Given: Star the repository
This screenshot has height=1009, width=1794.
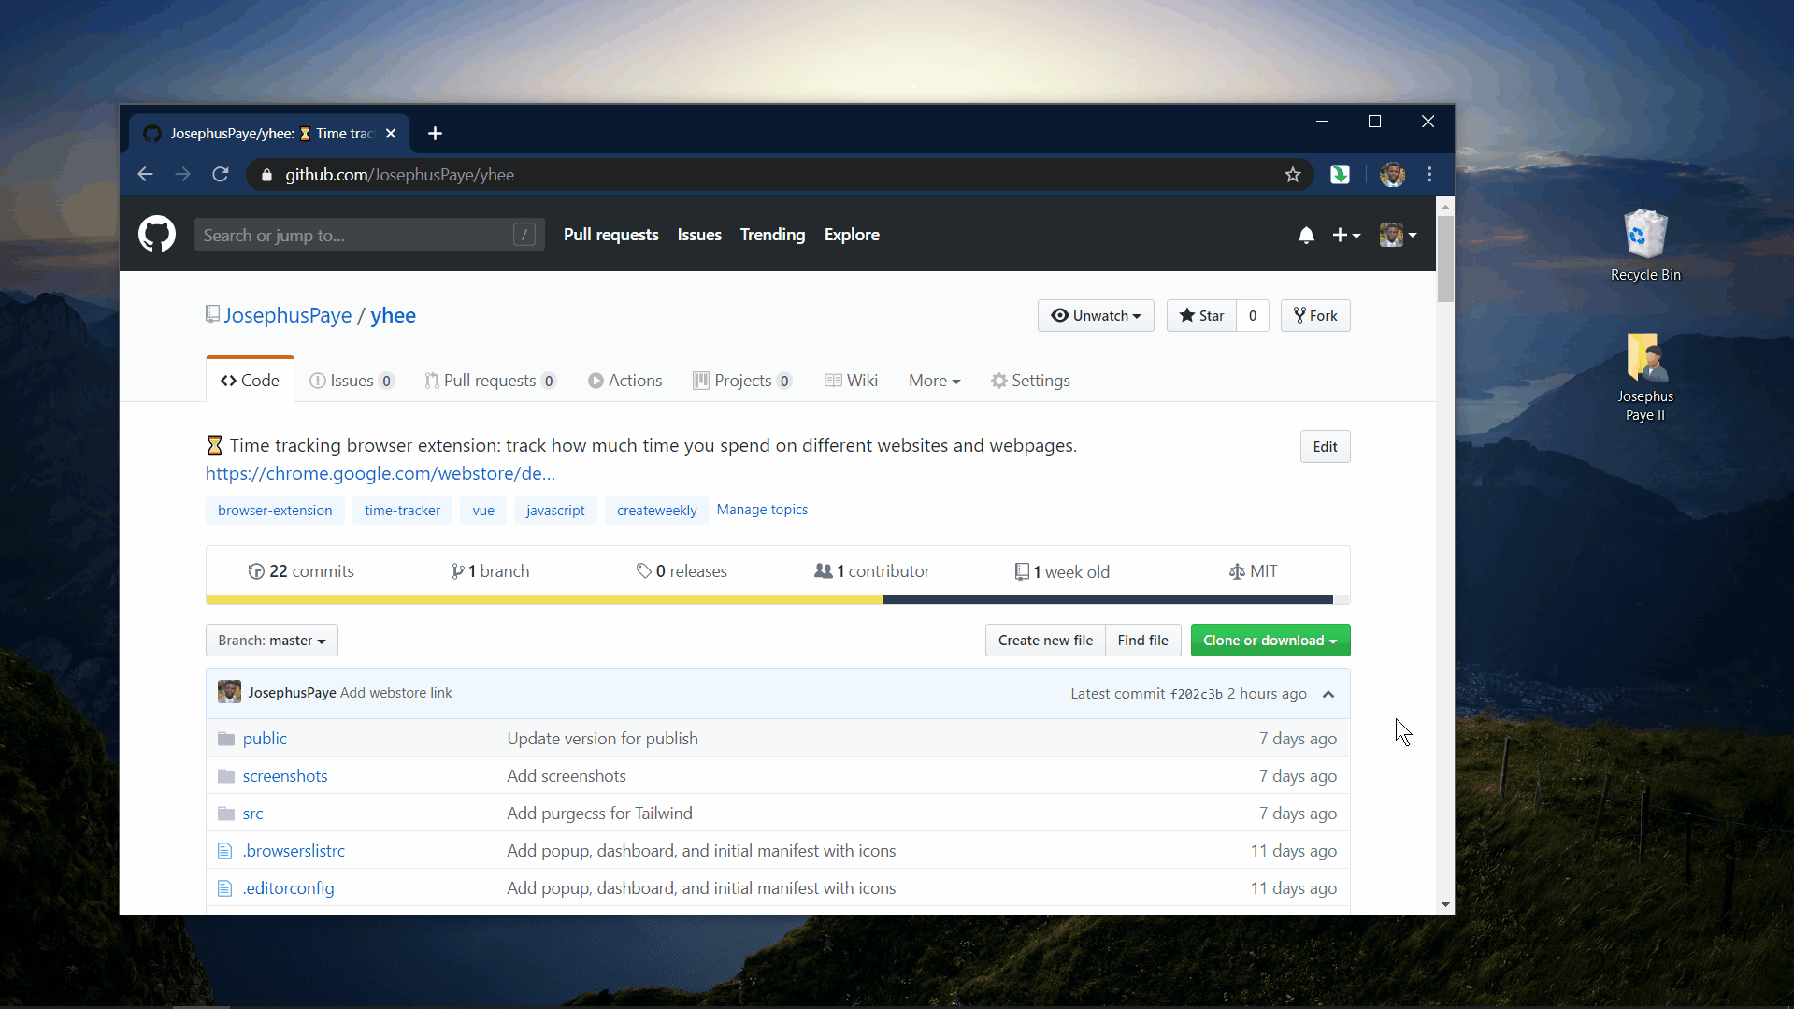Looking at the screenshot, I should click(x=1201, y=316).
